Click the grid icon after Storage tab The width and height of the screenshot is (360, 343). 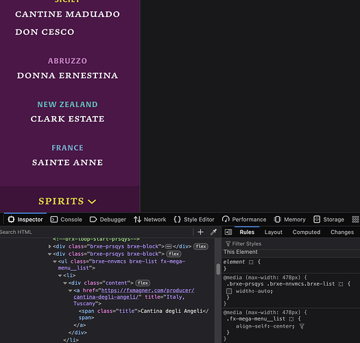pos(355,220)
